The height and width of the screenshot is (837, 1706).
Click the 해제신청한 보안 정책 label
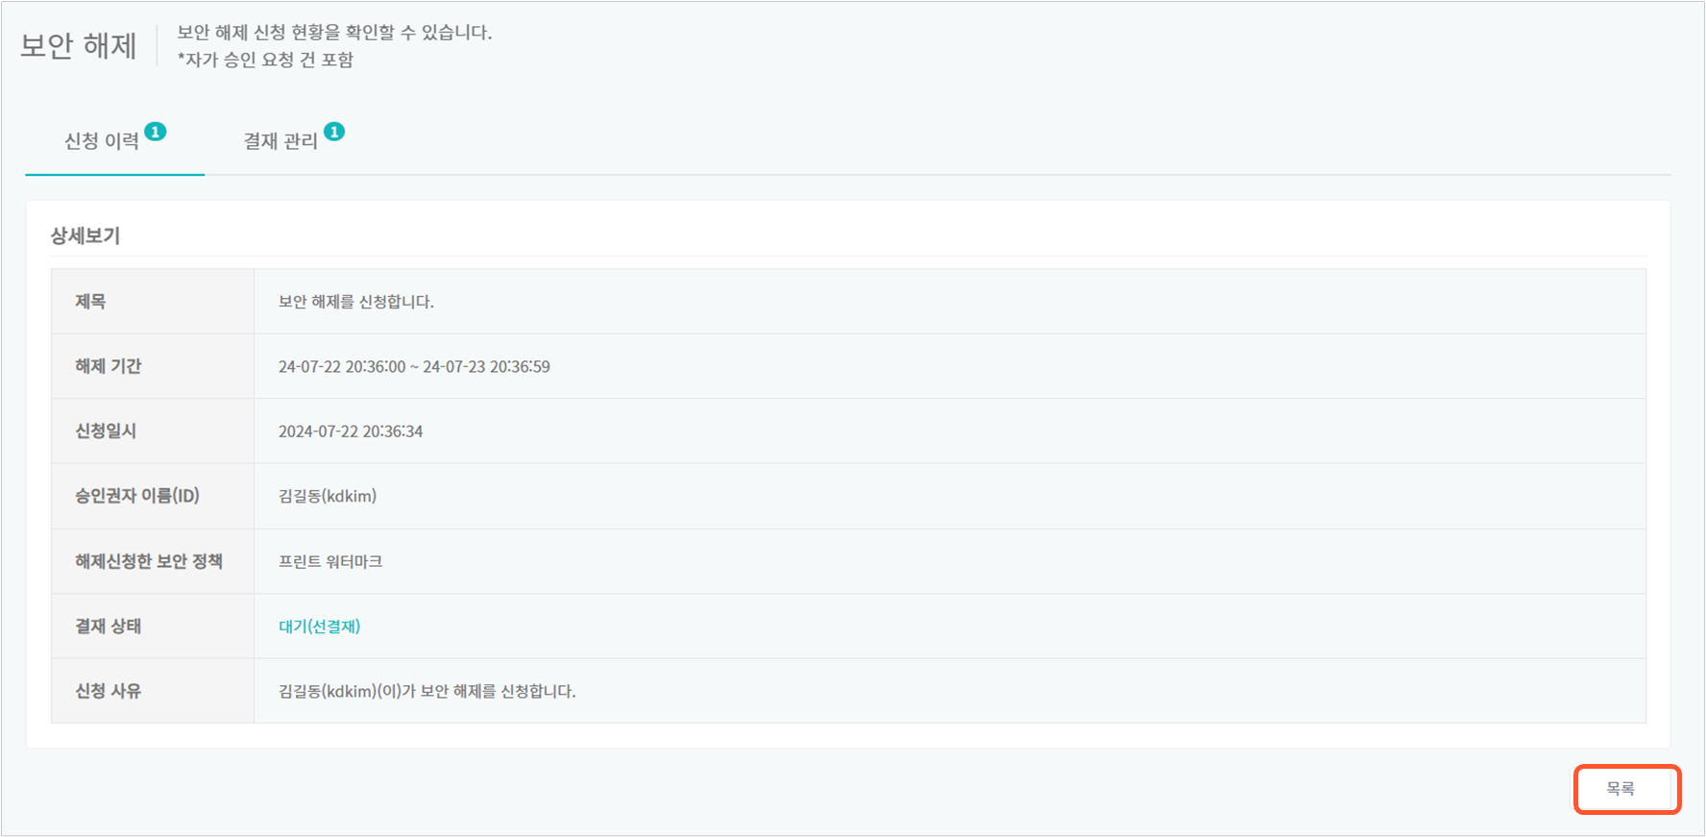[x=149, y=561]
